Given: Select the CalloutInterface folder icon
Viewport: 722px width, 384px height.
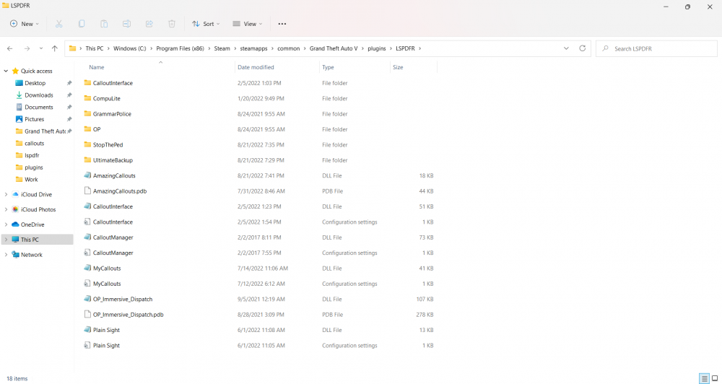Looking at the screenshot, I should point(88,83).
